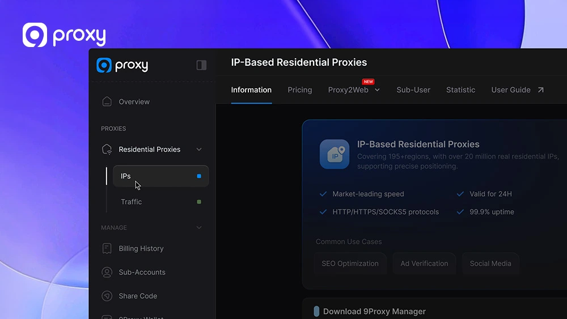Open the Pricing tab

pos(300,90)
